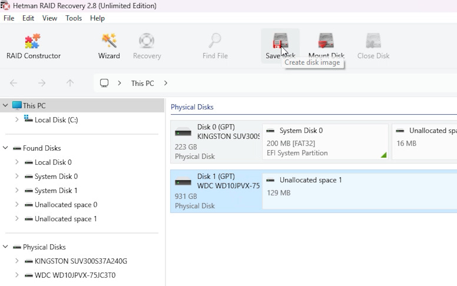This screenshot has width=457, height=286.
Task: Click the '129 MB' size text
Action: (x=279, y=193)
